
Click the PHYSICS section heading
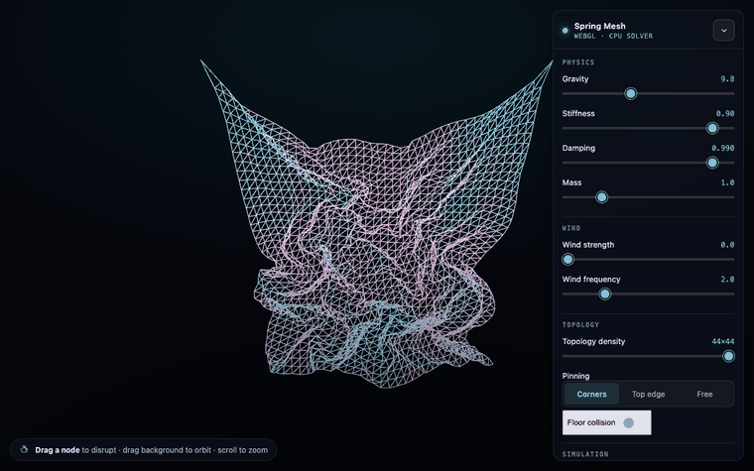[x=578, y=62]
